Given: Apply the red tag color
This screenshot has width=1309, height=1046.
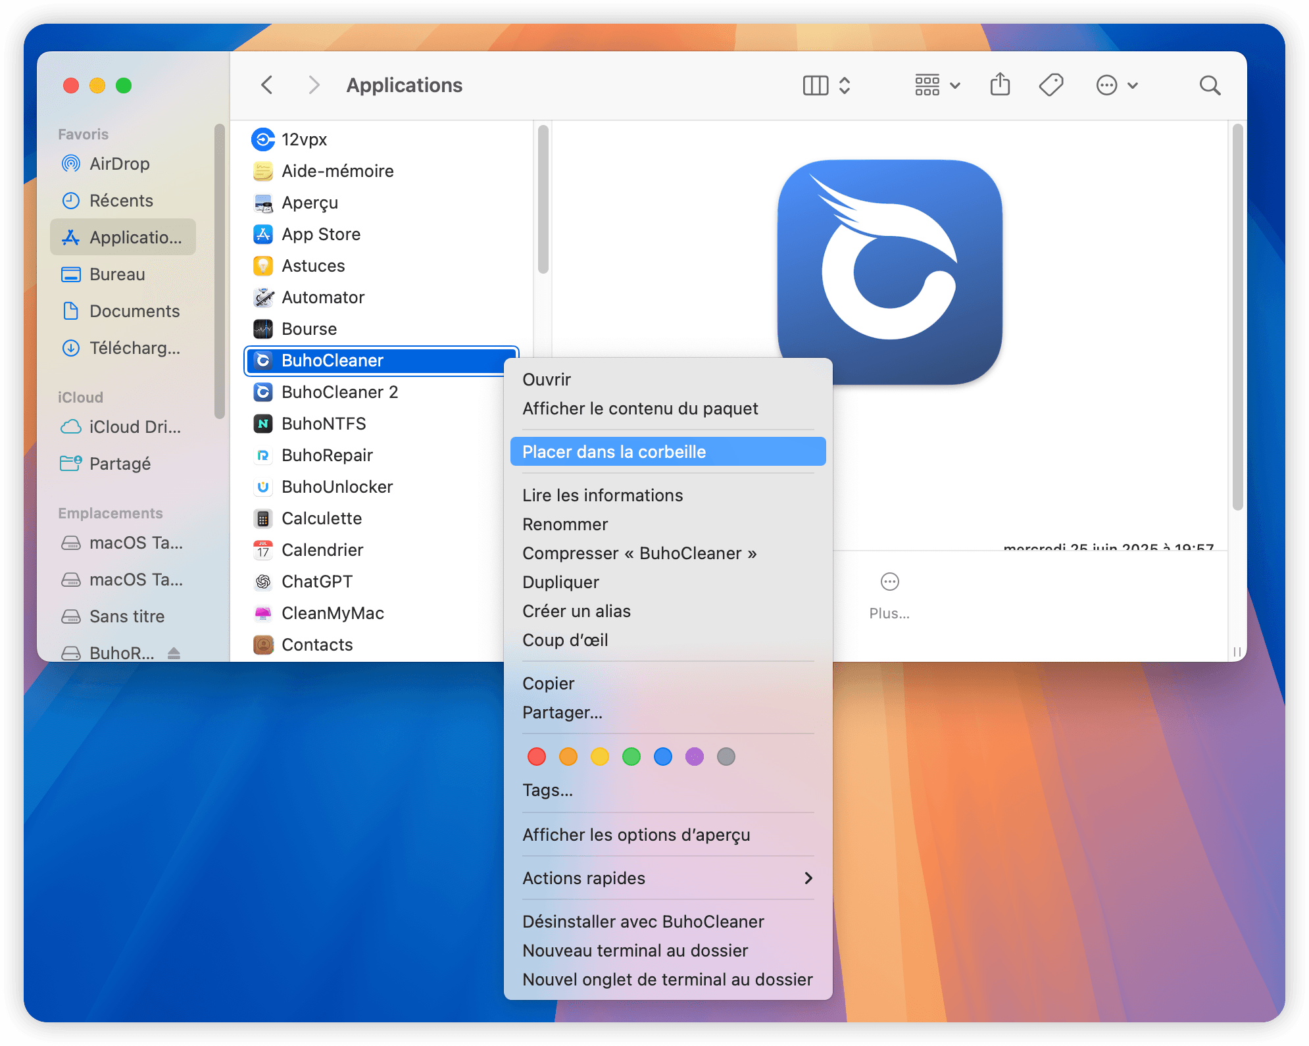Looking at the screenshot, I should (537, 757).
